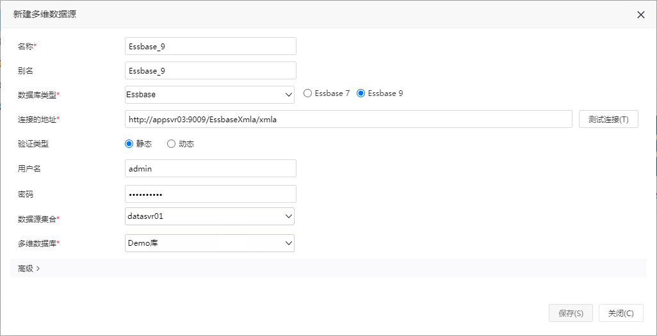Select the Essbase 9 radio button
The image size is (657, 336).
pyautogui.click(x=361, y=93)
